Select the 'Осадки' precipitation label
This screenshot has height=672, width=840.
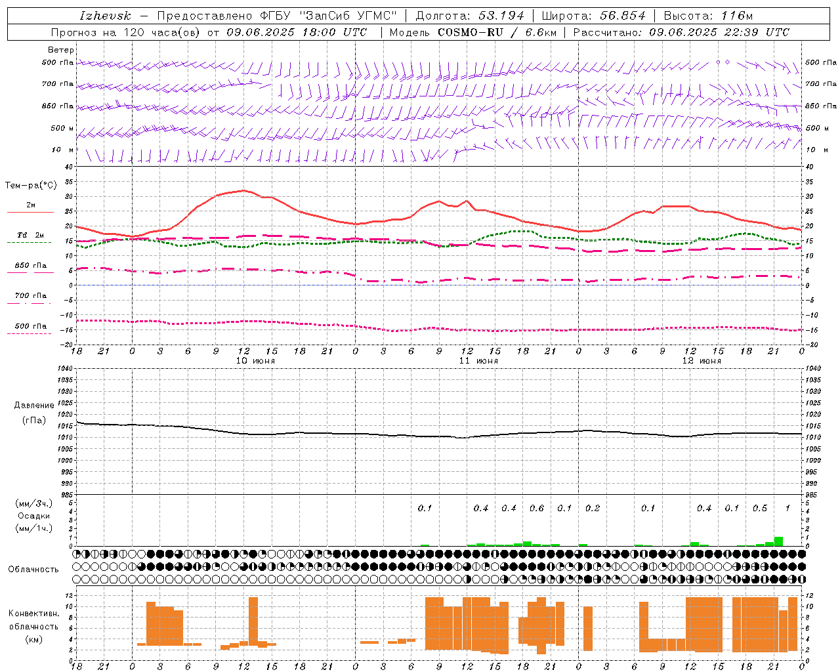coord(33,516)
